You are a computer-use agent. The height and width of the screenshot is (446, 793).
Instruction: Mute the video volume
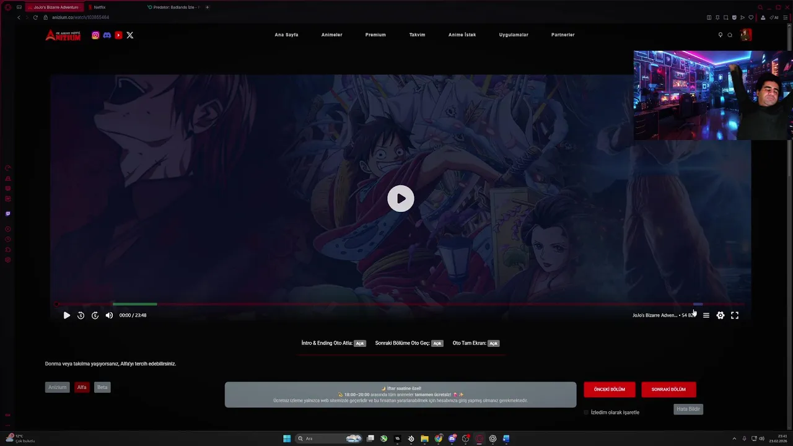pos(109,315)
